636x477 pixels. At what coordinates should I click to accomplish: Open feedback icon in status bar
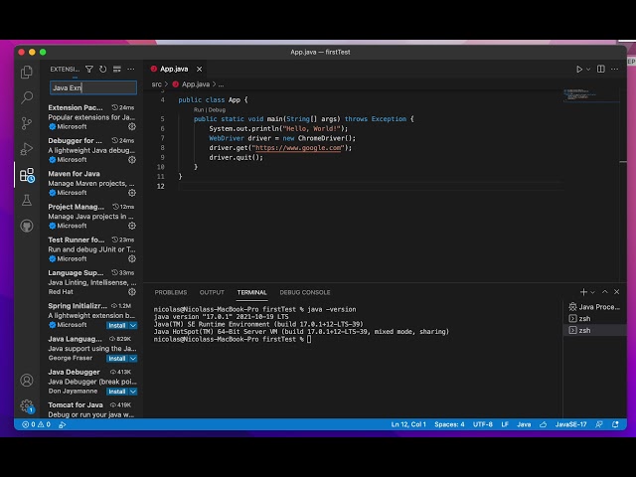598,424
